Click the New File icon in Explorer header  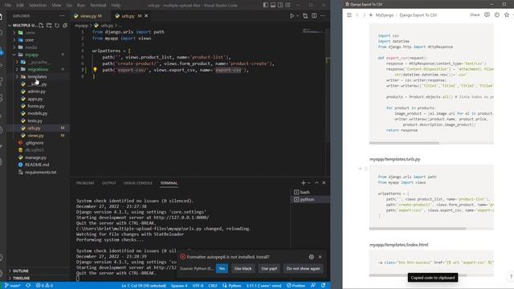point(41,25)
